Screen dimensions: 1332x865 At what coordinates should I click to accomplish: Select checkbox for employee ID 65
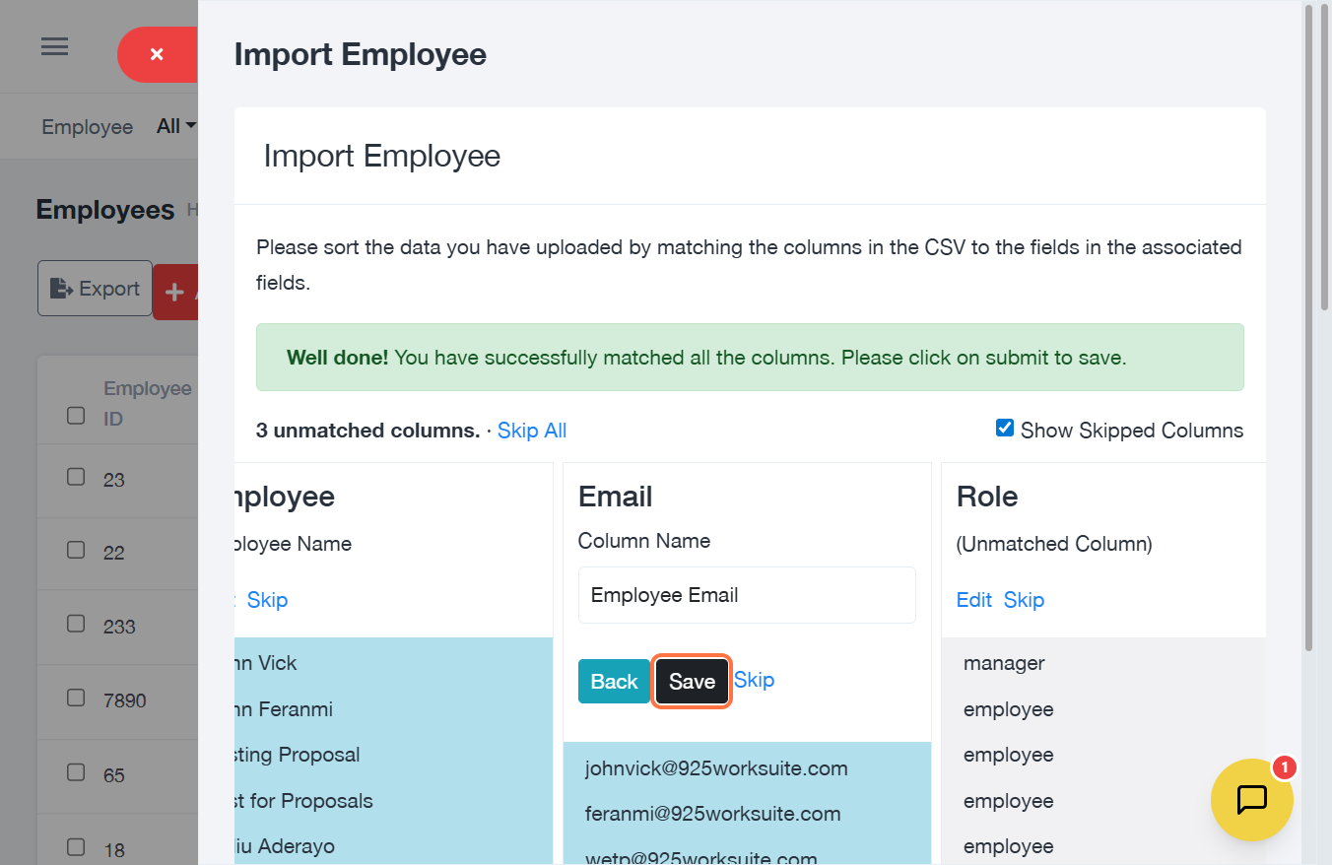click(x=76, y=773)
